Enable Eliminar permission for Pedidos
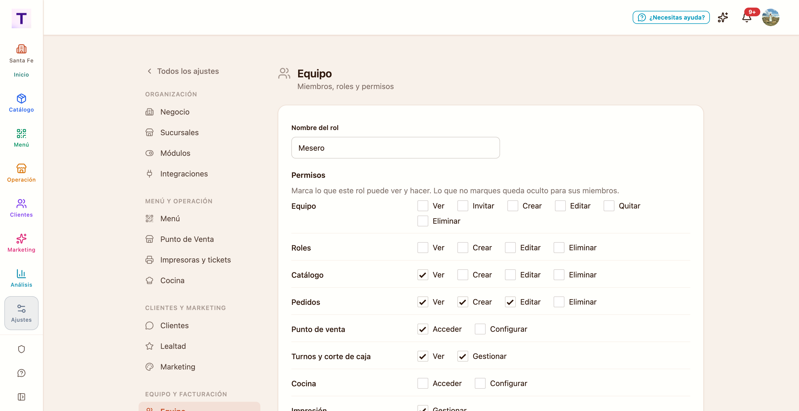The width and height of the screenshot is (799, 411). point(558,302)
